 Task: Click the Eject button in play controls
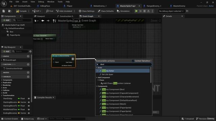click(148, 11)
